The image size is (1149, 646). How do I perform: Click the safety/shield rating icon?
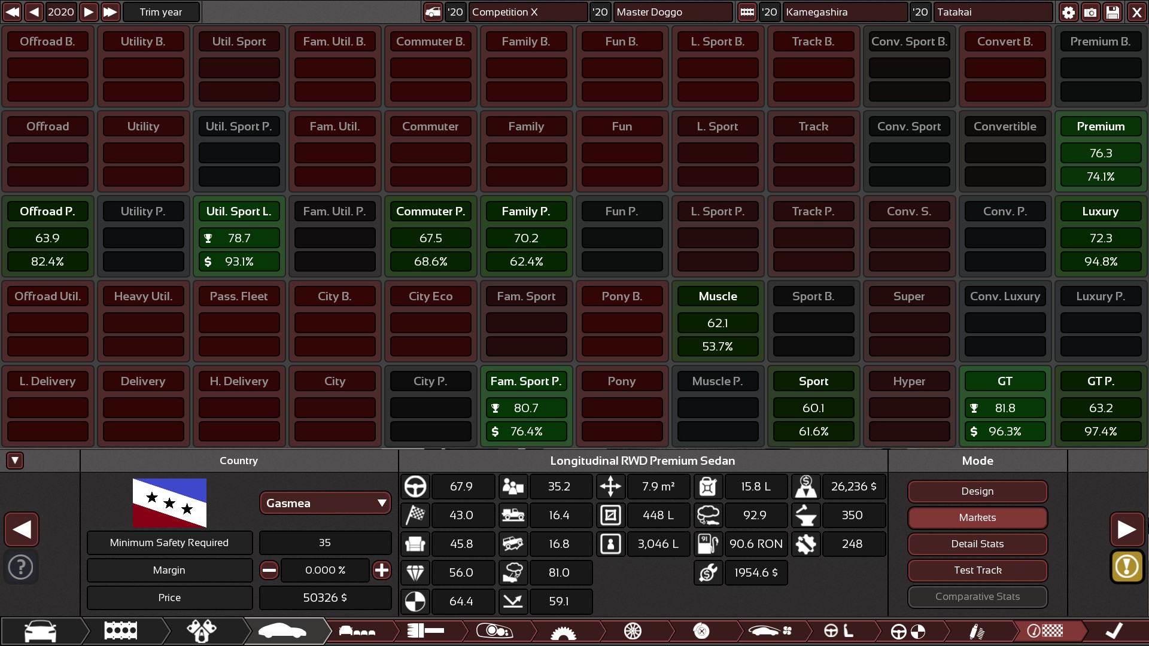[415, 601]
